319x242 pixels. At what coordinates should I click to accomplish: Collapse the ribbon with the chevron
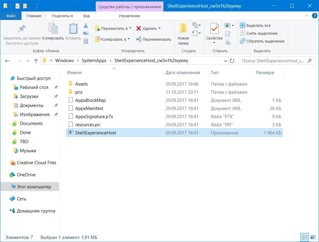(x=307, y=16)
